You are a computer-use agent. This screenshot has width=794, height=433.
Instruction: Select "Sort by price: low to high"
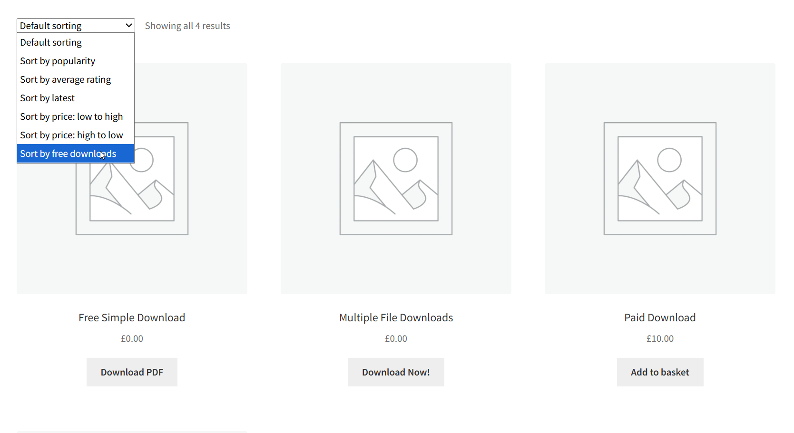(71, 116)
